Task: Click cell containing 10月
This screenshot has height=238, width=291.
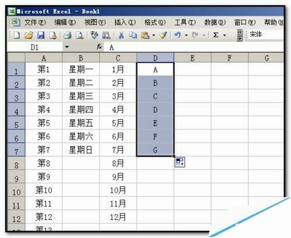Action: 118,190
